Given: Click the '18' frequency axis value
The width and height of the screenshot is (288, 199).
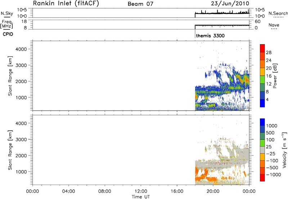Looking at the screenshot, I should (24, 22).
